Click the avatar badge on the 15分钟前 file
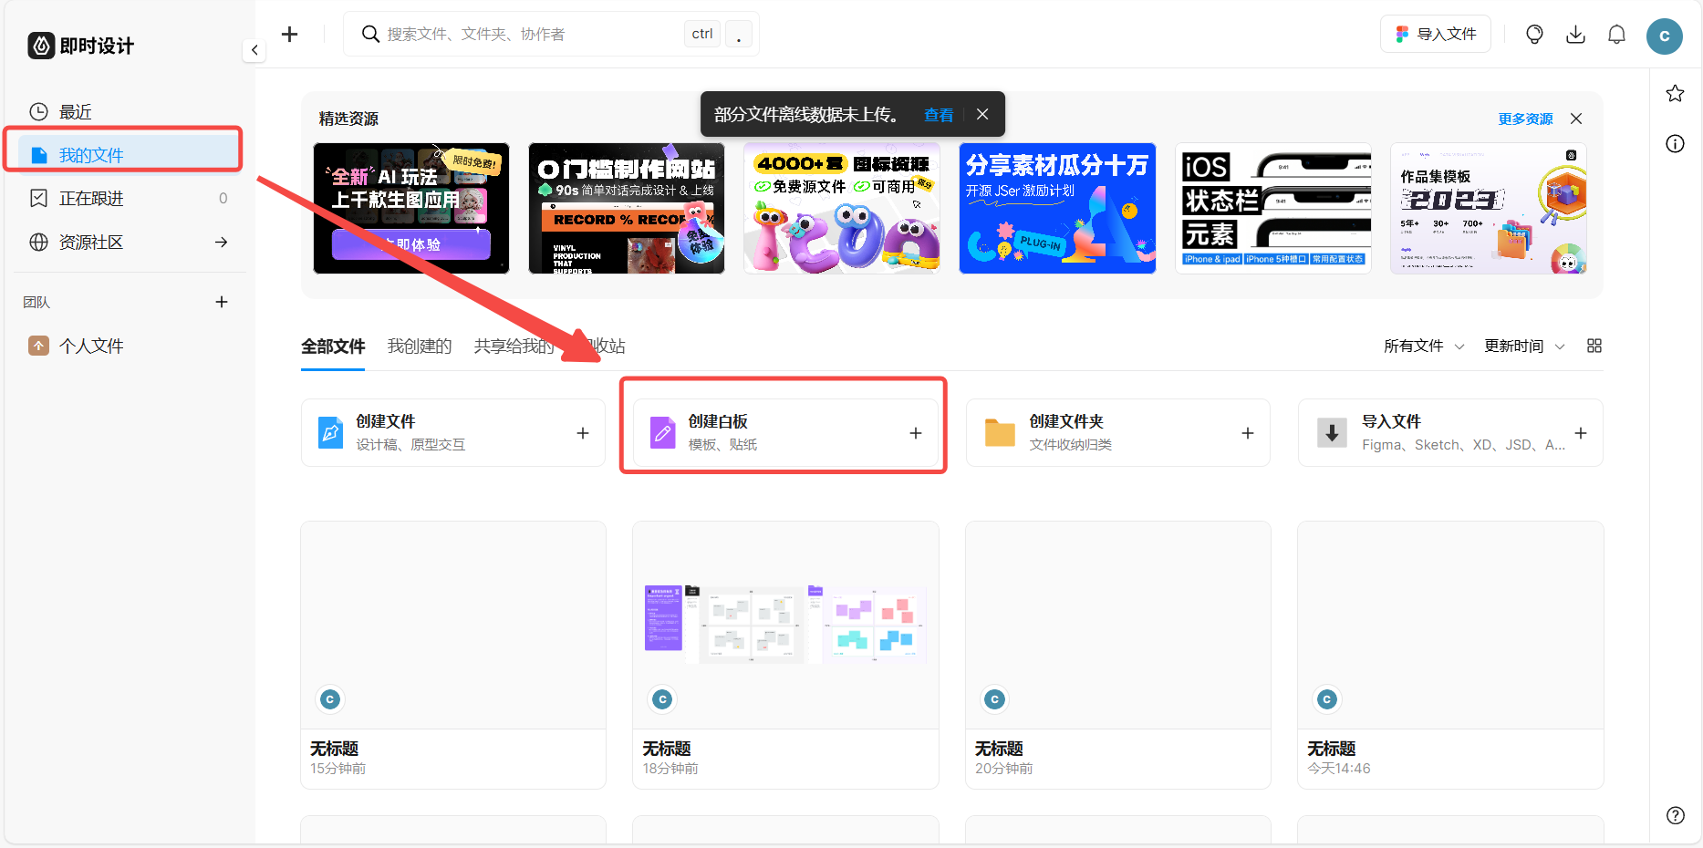1703x848 pixels. [330, 699]
